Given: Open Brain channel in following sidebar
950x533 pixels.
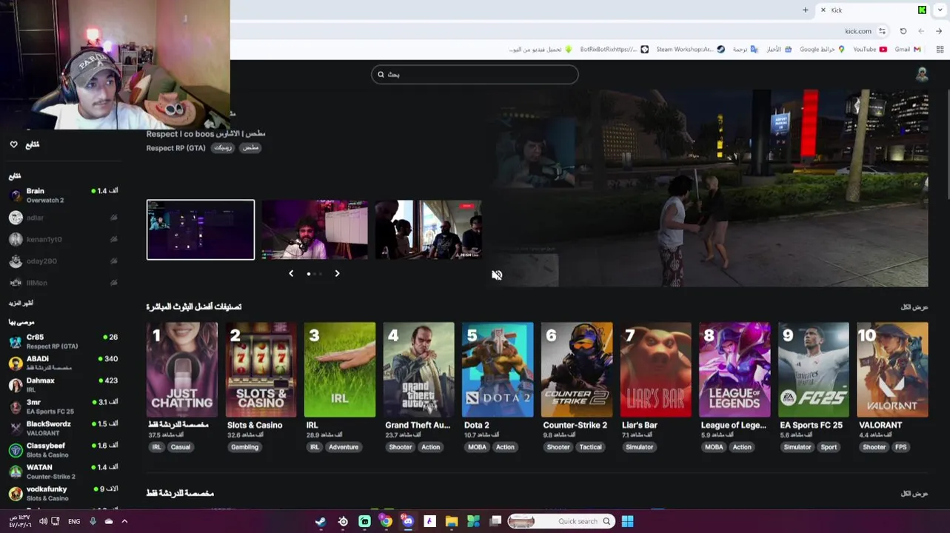Looking at the screenshot, I should click(x=63, y=195).
